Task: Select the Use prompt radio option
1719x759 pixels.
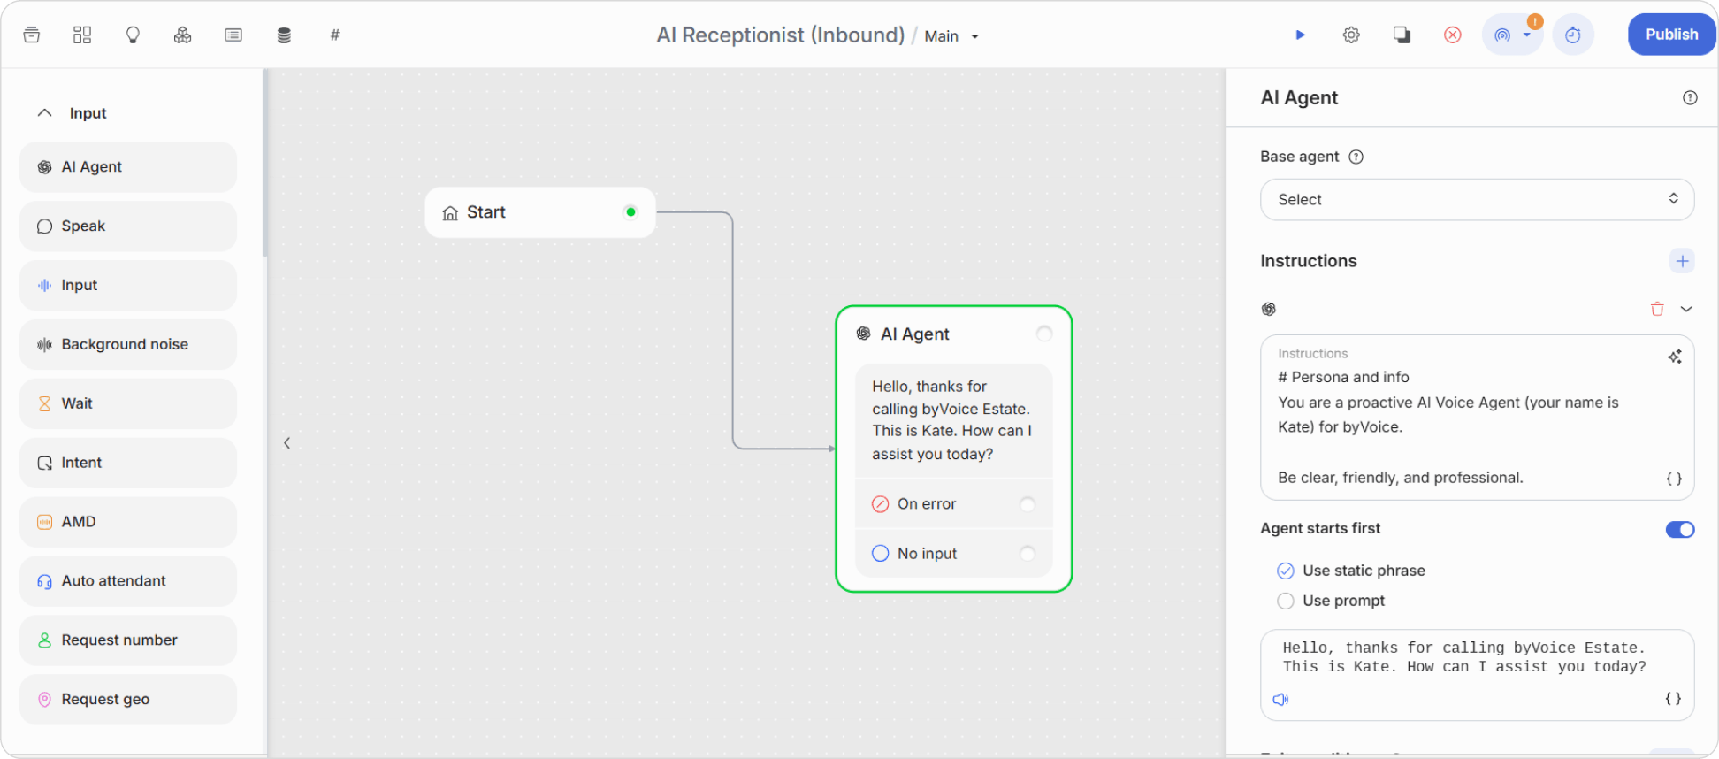Action: [x=1332, y=601]
